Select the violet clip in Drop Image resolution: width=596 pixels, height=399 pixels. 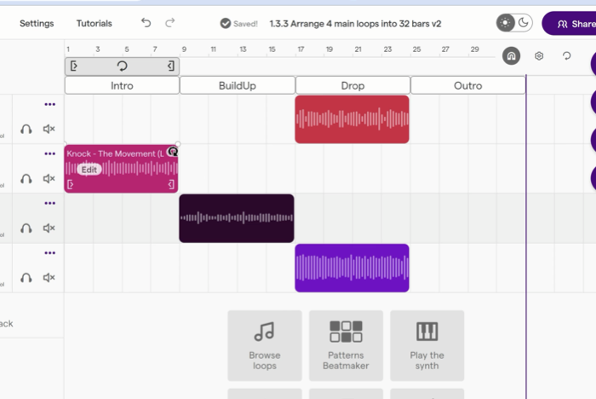[352, 268]
